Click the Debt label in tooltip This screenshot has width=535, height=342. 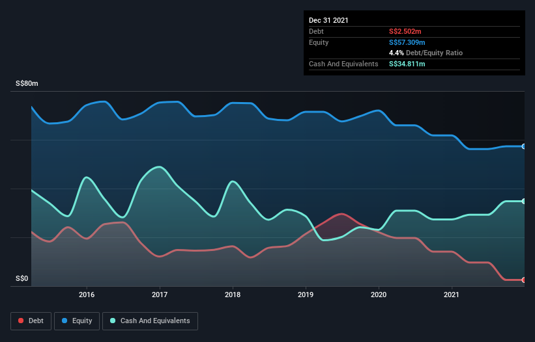tap(316, 32)
